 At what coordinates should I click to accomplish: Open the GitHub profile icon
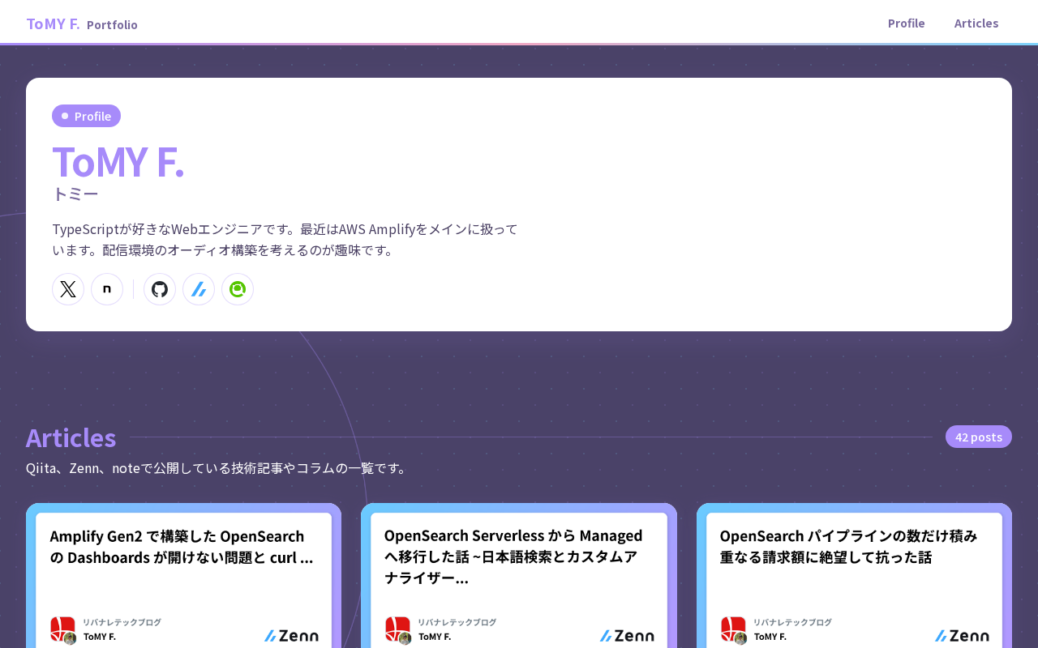[160, 289]
